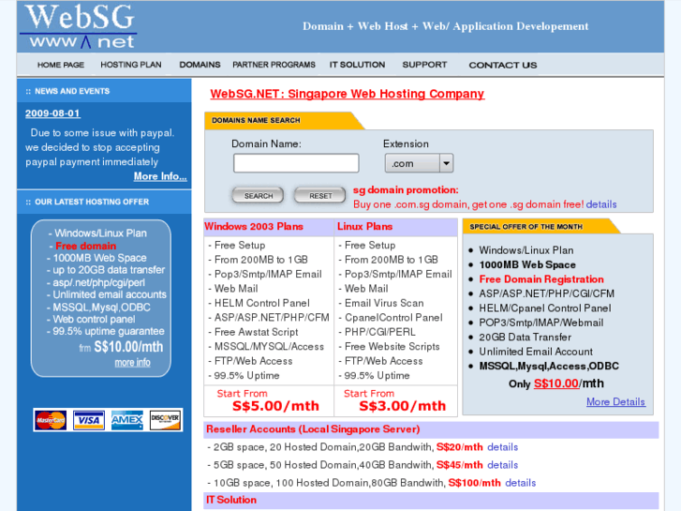Select PARTNER PROGRAMS in navigation

274,65
